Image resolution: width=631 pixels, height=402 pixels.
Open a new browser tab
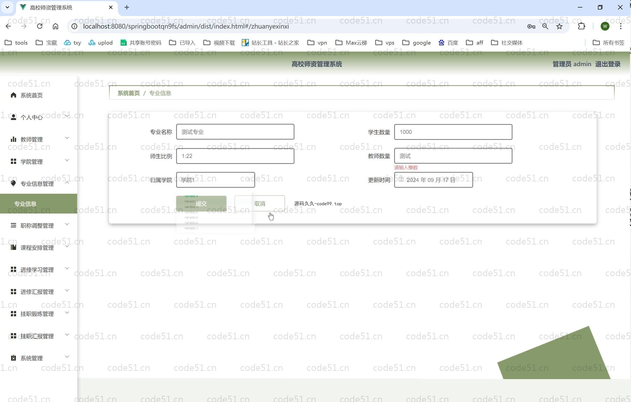[x=127, y=7]
